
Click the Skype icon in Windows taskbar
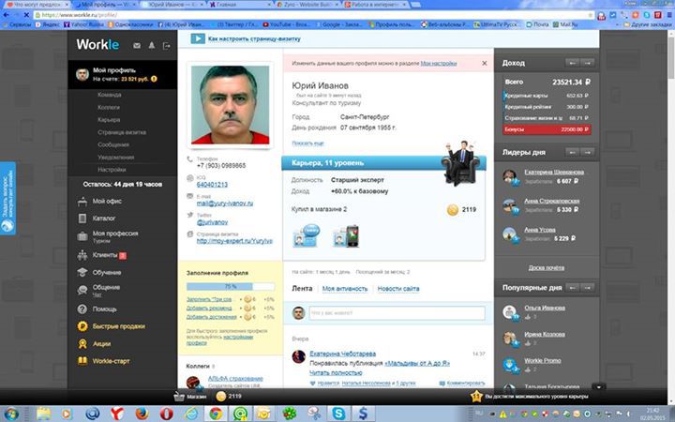coord(337,413)
